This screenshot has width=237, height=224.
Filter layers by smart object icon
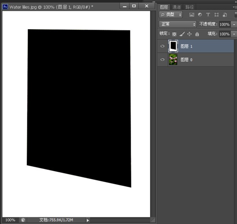pyautogui.click(x=225, y=15)
